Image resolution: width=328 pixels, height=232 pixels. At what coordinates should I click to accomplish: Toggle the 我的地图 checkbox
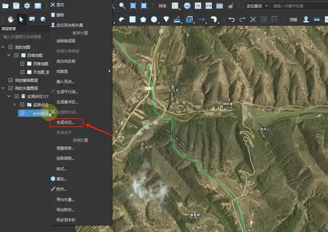(11, 47)
